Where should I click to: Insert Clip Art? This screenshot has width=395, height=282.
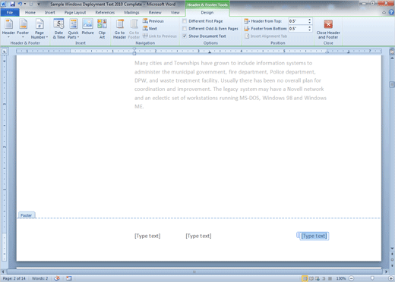(102, 29)
